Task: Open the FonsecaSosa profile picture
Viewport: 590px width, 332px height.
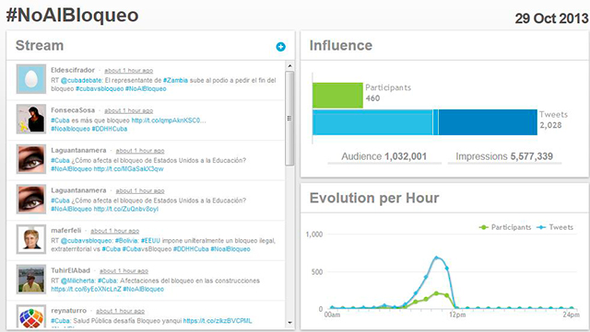Action: coord(31,119)
